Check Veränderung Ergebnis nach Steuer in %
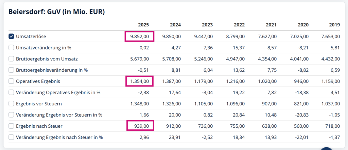The width and height of the screenshot is (348, 150). [11, 137]
